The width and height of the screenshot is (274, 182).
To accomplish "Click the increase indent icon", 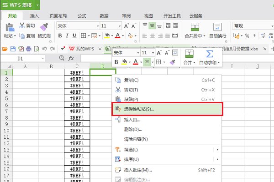I will (175, 25).
